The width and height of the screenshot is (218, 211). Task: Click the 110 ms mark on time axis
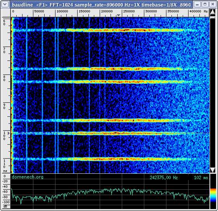click(4, 164)
